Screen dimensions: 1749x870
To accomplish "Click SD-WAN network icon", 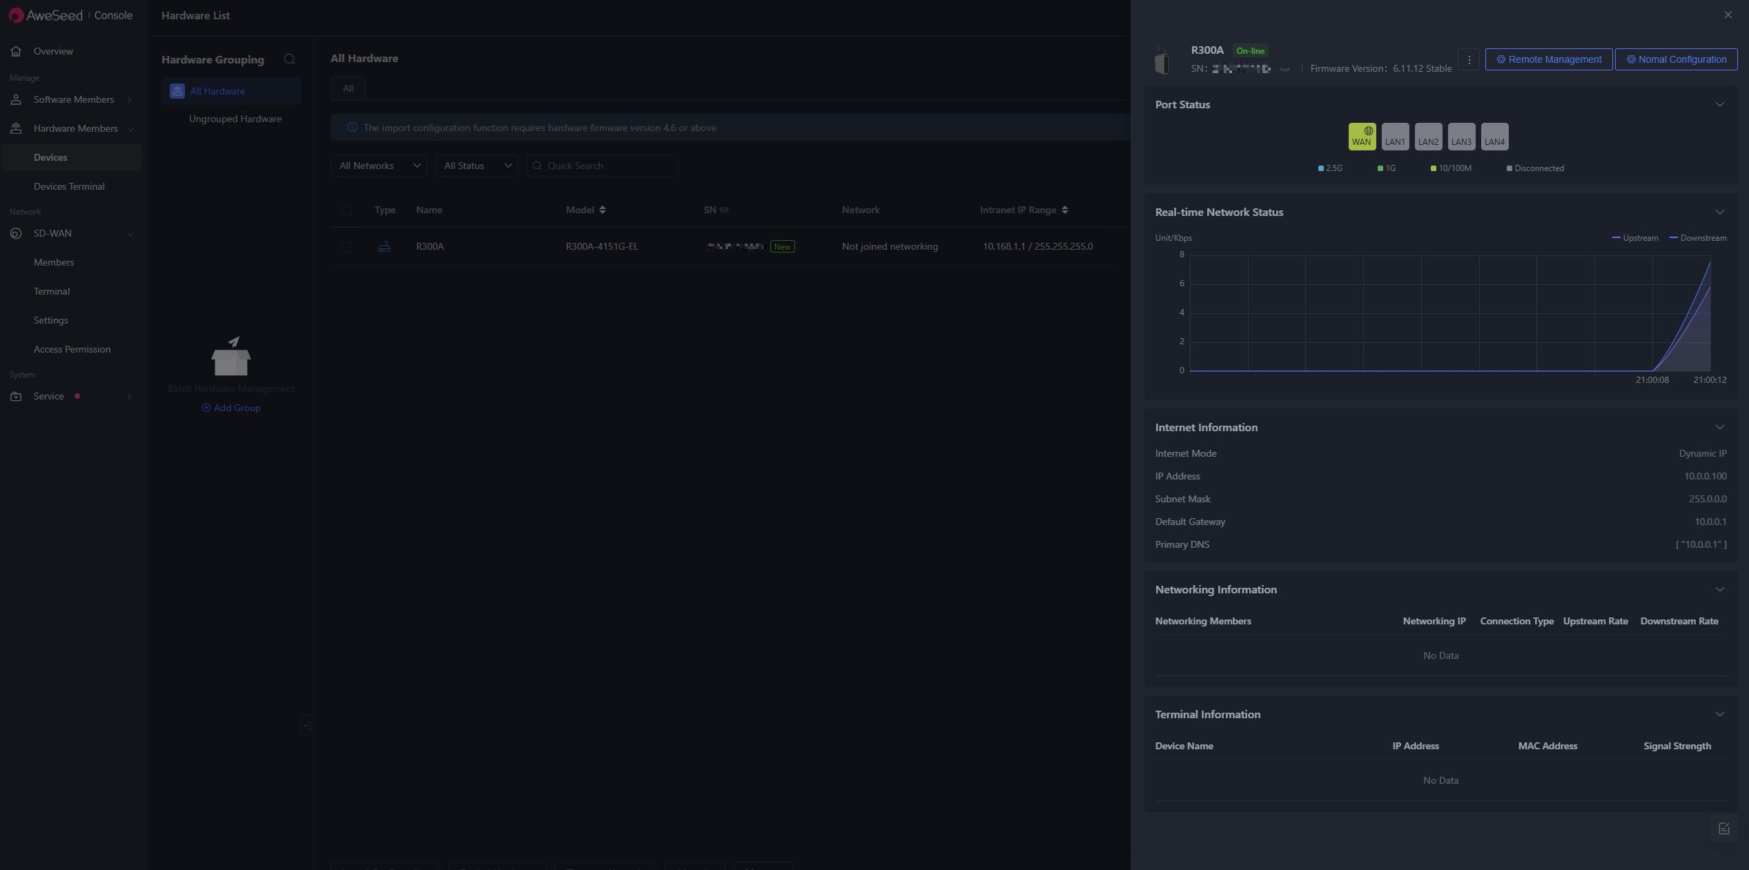I will (x=16, y=233).
